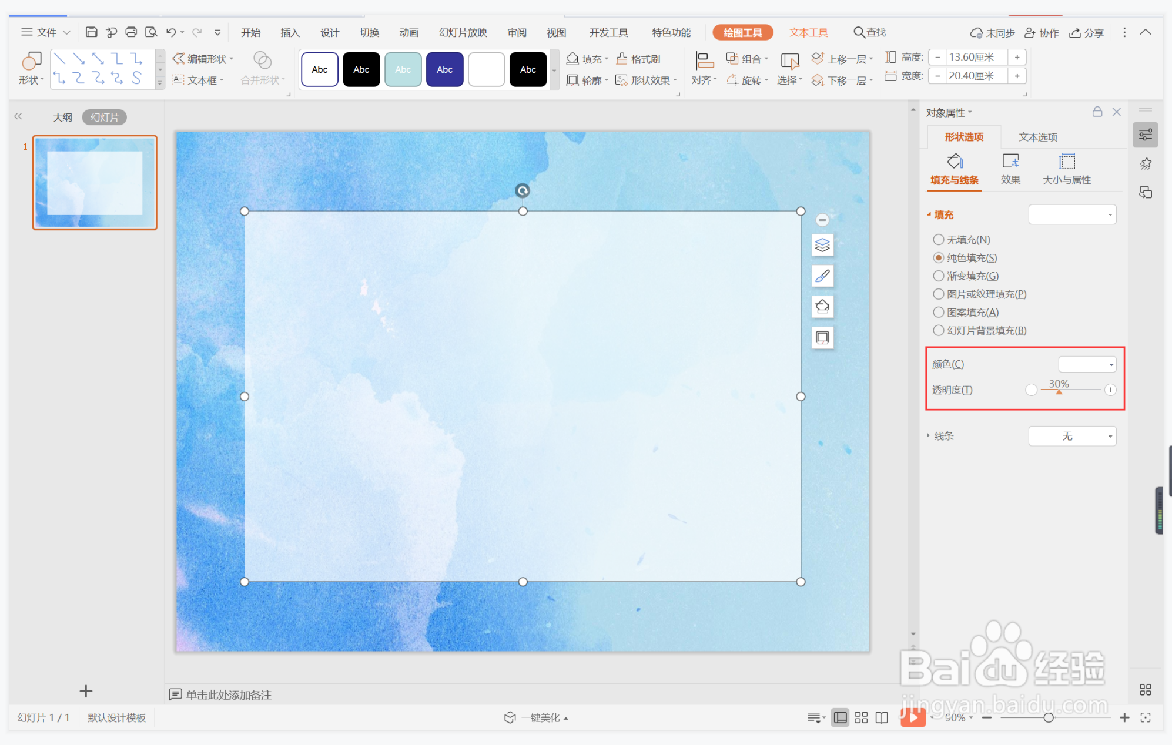Click the save icon in quick toolbar

point(91,32)
